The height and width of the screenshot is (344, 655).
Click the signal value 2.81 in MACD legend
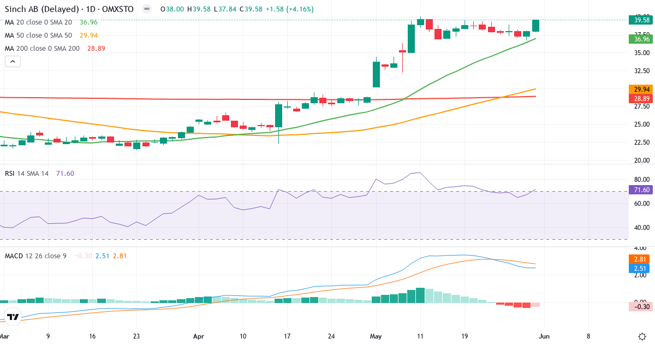pos(120,256)
